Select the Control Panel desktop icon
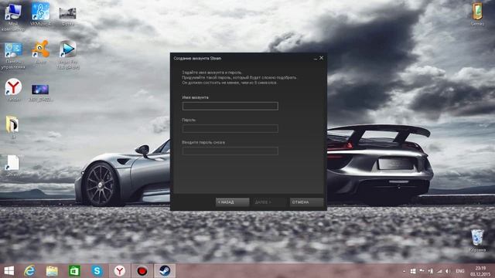 click(x=13, y=56)
